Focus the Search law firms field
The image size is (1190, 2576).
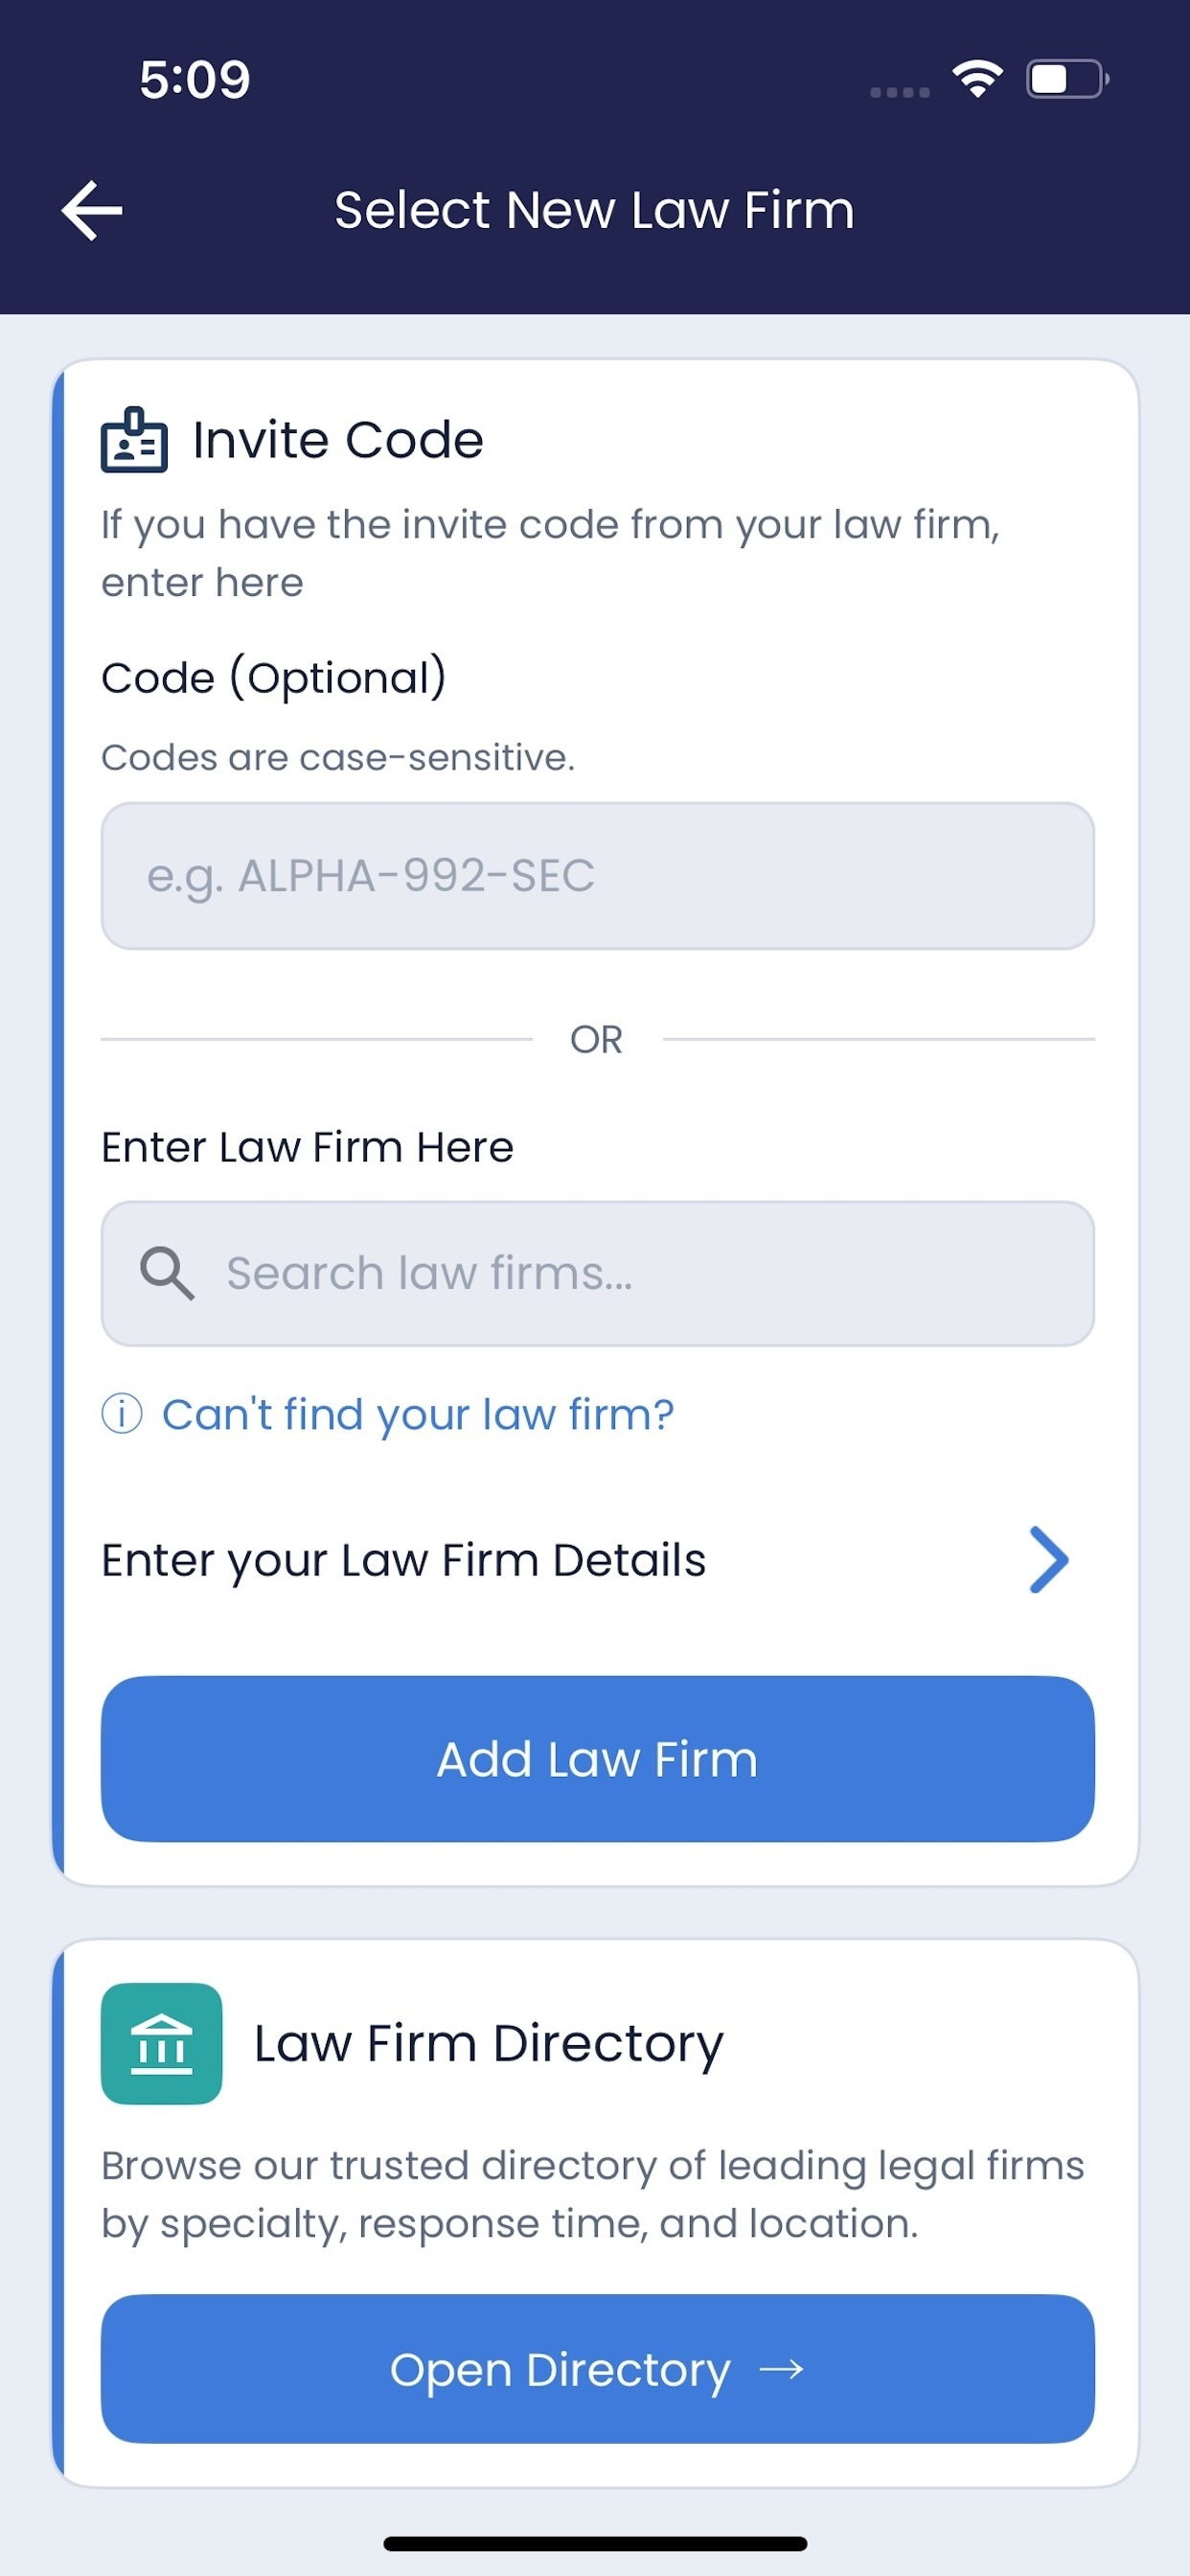(x=597, y=1273)
